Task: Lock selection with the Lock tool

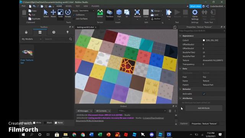Action: click(155, 15)
